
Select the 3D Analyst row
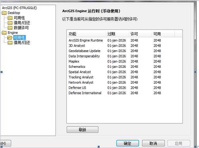point(124,46)
